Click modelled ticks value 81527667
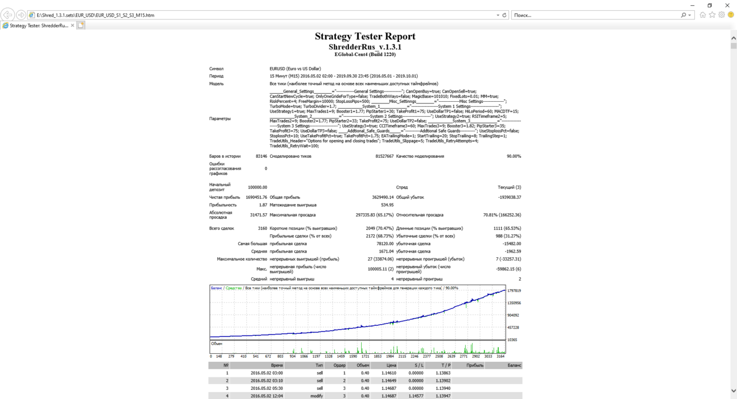Image resolution: width=737 pixels, height=399 pixels. point(384,156)
